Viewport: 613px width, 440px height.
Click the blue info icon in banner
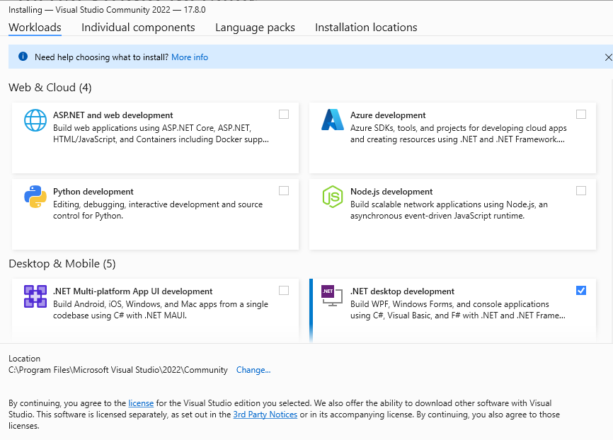(x=23, y=57)
